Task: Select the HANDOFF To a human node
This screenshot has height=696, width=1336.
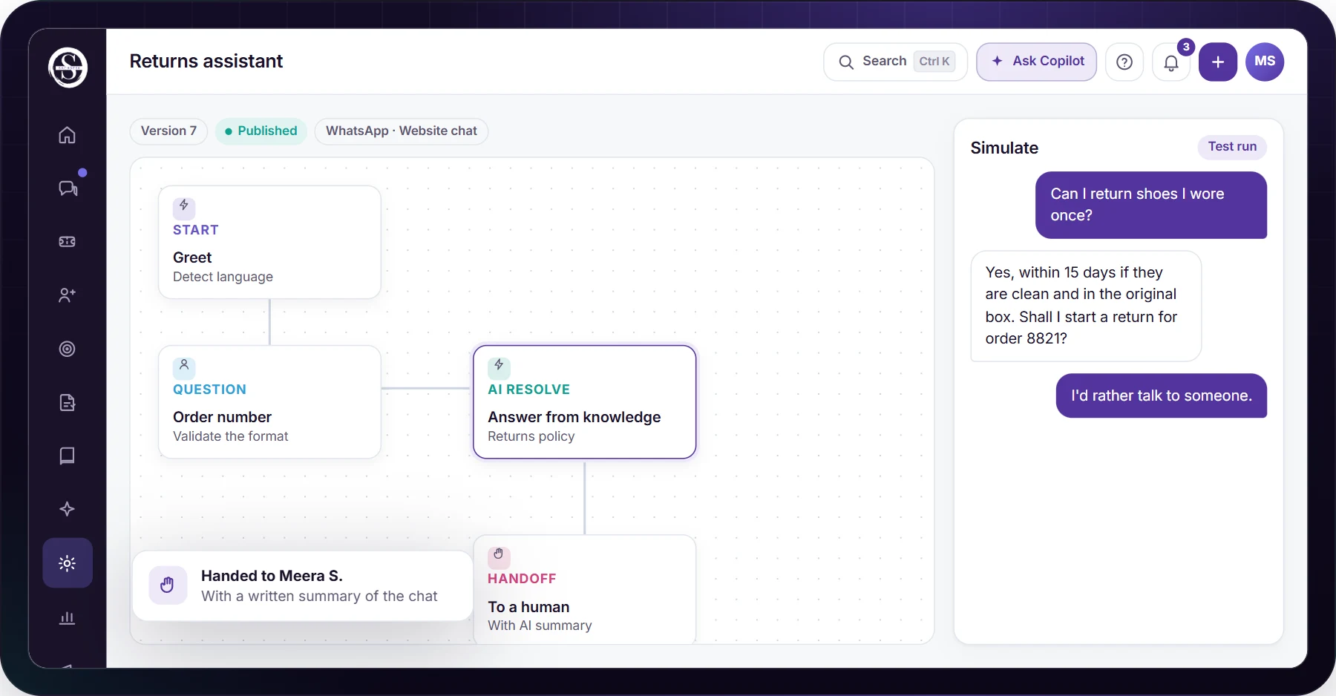Action: pyautogui.click(x=585, y=590)
